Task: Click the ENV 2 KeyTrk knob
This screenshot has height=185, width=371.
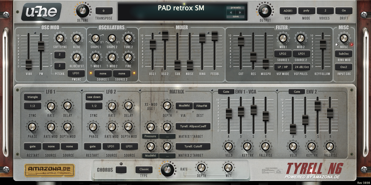Action: point(311,146)
